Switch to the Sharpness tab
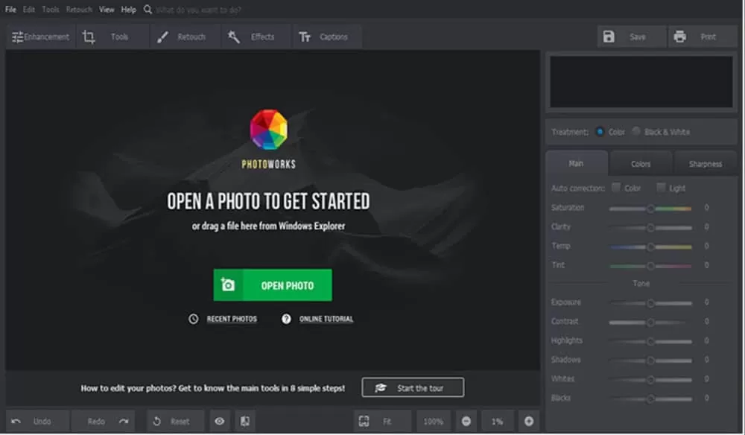This screenshot has width=745, height=435. [x=705, y=164]
